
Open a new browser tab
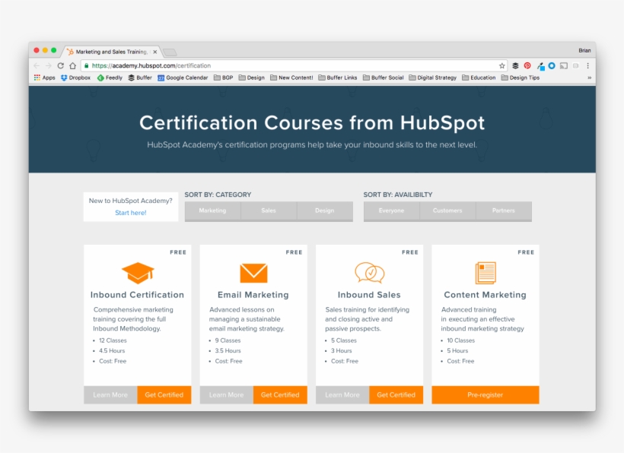click(170, 52)
